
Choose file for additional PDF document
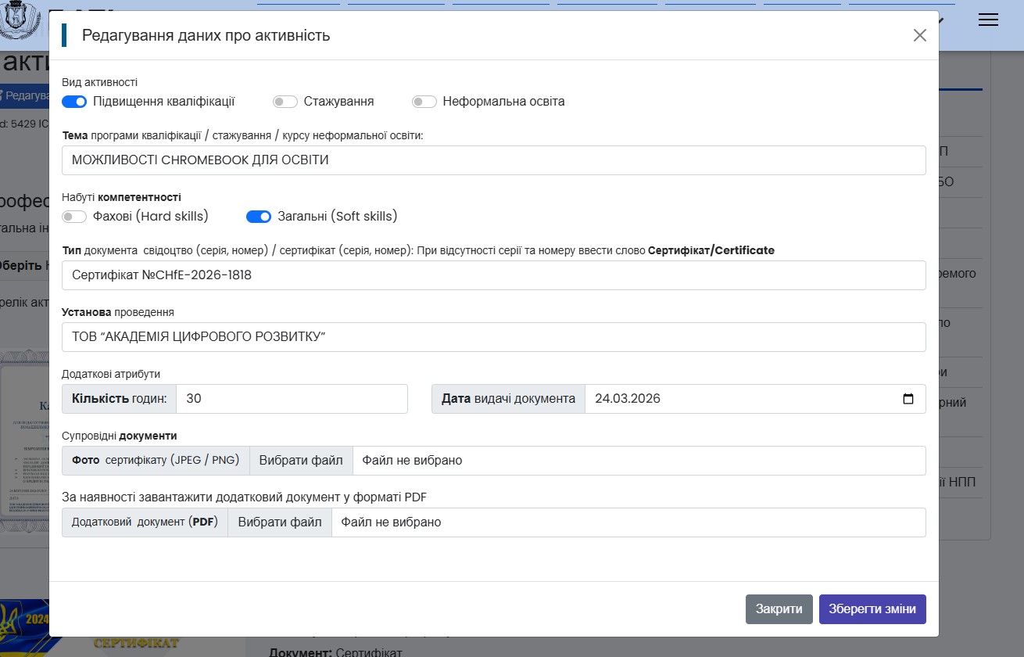[x=280, y=522]
